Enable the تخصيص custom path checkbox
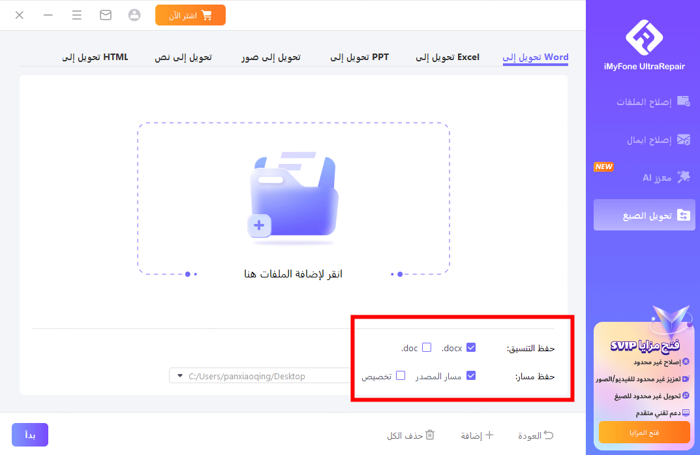The height and width of the screenshot is (455, 700). pos(401,375)
